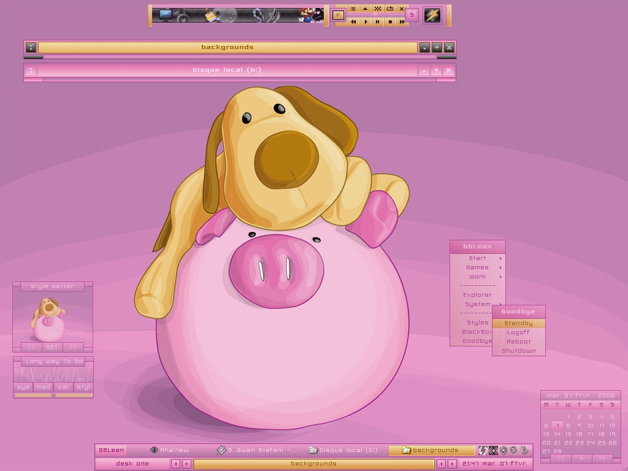Toggle the 'cal' calendar panel button

point(63,387)
